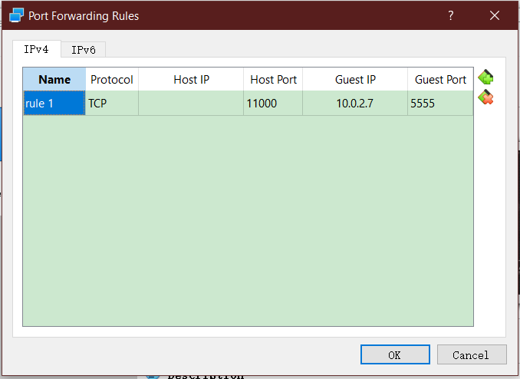Select the guest port value 5555
This screenshot has height=379, width=520.
(440, 104)
